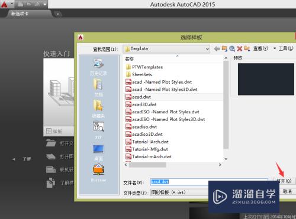296x219 pixels.
Task: Click 了解样例 link on start page
Action: (60, 183)
